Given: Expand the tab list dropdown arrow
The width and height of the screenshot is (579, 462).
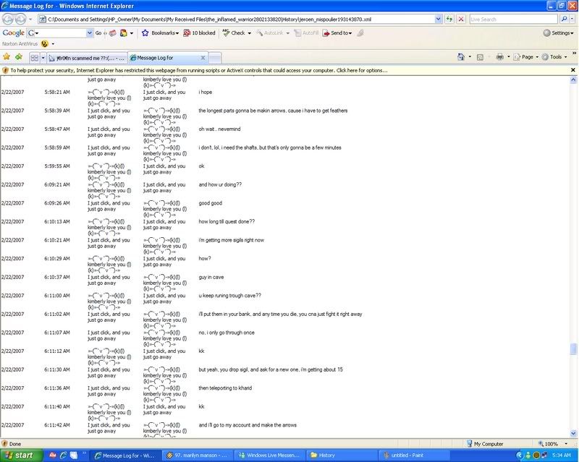Looking at the screenshot, I should coord(43,58).
